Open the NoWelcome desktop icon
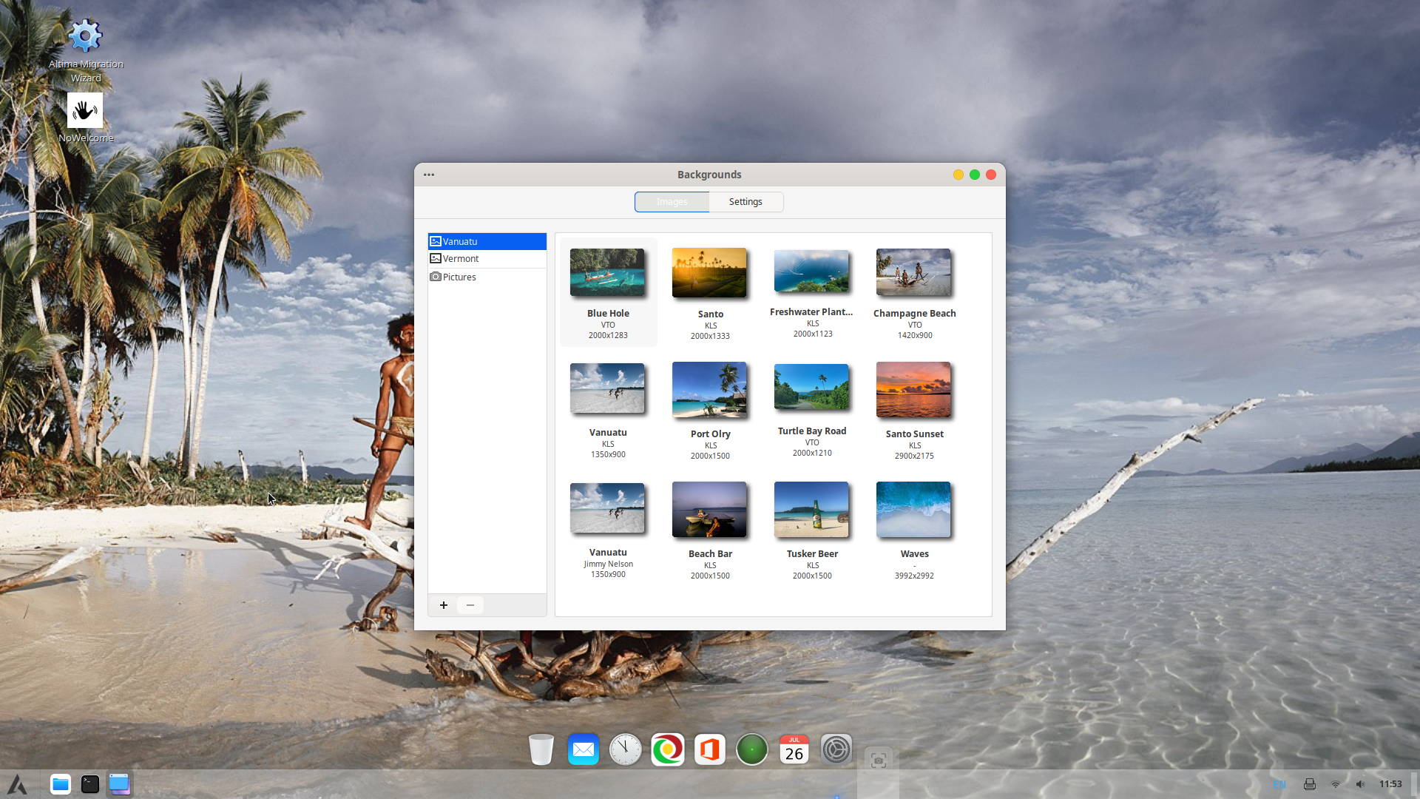This screenshot has height=799, width=1420. tap(85, 111)
